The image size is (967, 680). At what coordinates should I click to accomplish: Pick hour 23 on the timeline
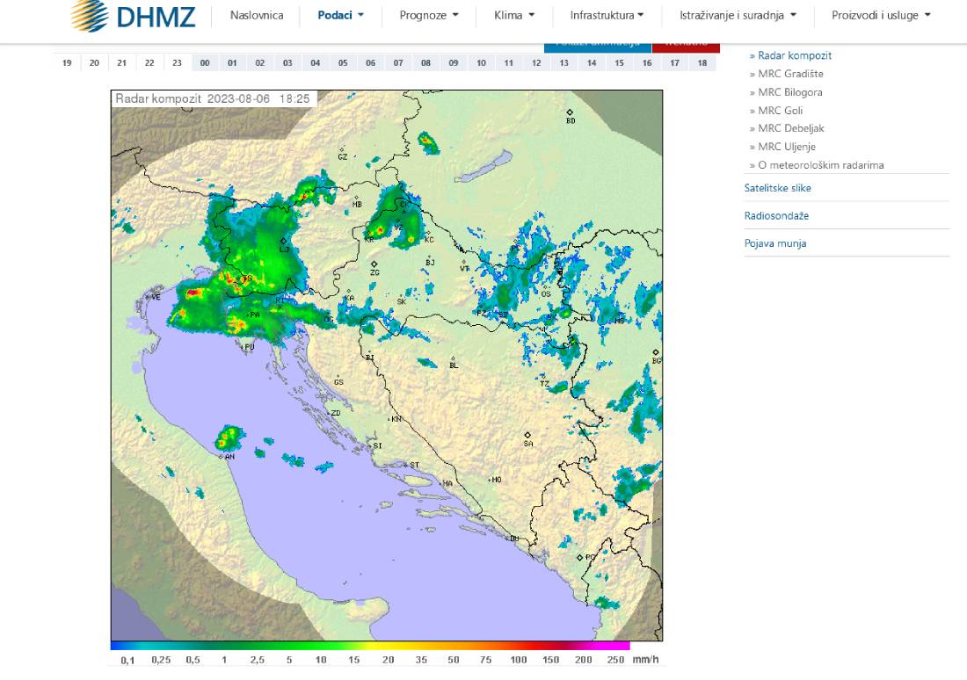click(x=177, y=63)
